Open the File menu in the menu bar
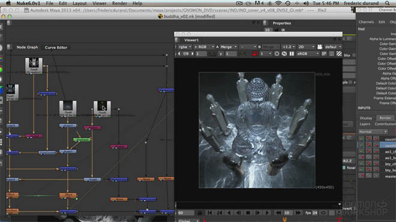Viewport: 396px width, 222px height. [x=49, y=3]
